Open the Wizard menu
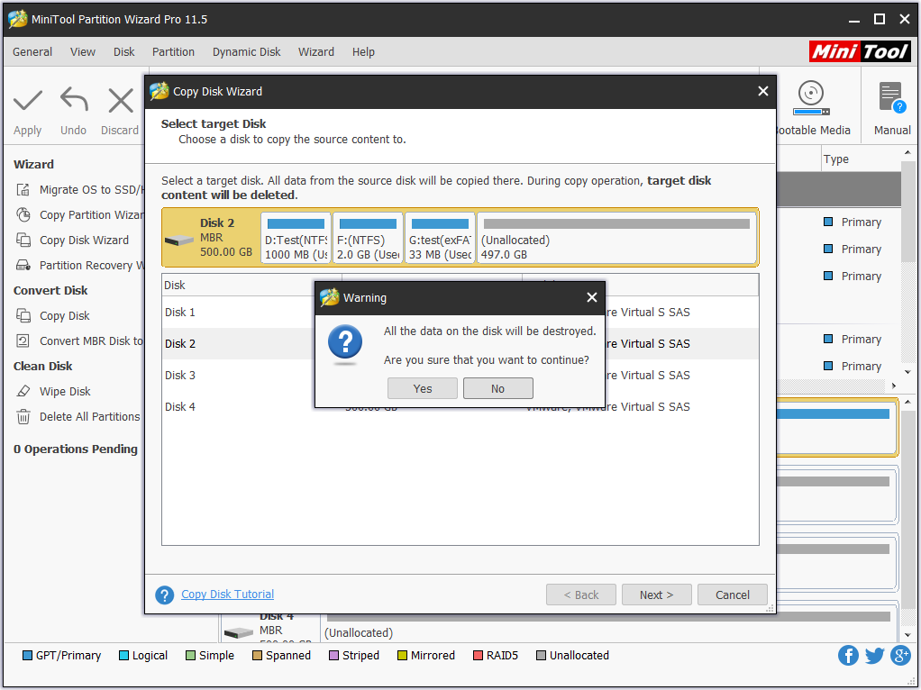 316,51
